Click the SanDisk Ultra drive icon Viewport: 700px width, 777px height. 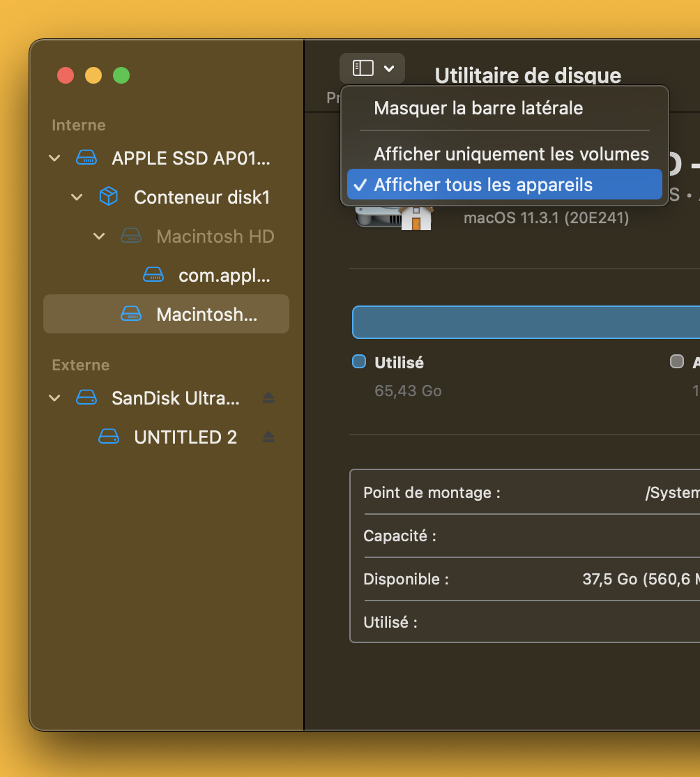86,398
